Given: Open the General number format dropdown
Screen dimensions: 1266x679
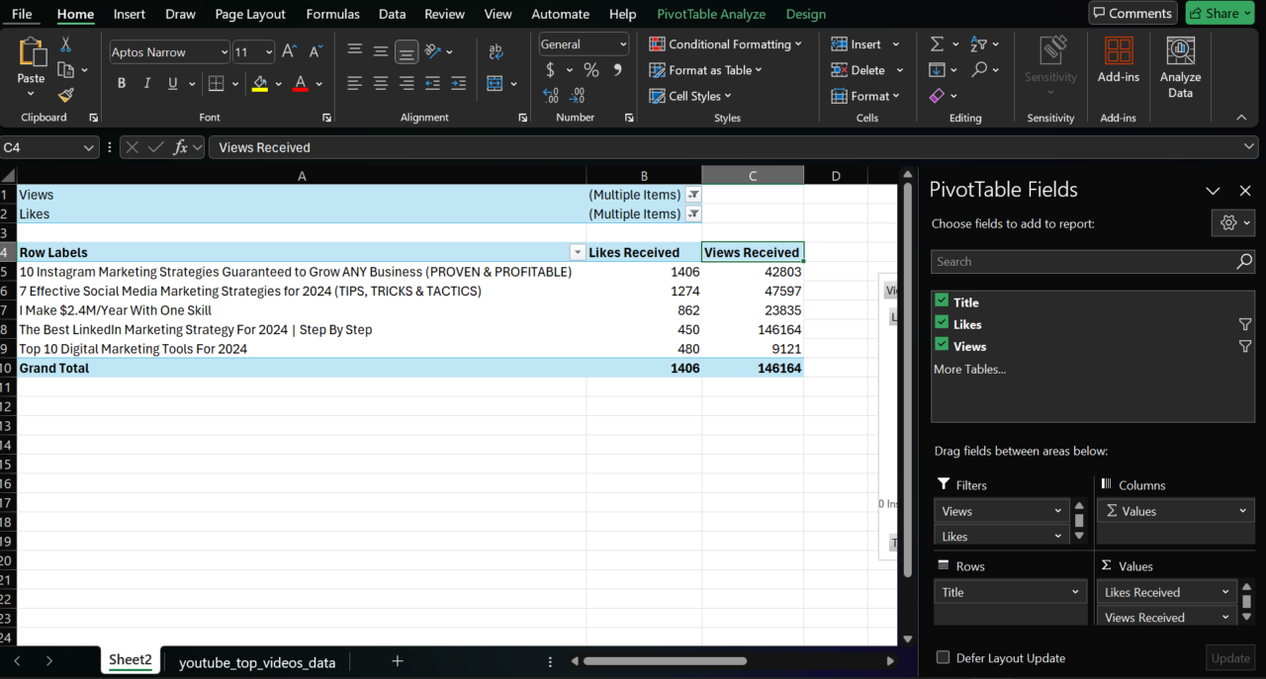Looking at the screenshot, I should (x=622, y=44).
